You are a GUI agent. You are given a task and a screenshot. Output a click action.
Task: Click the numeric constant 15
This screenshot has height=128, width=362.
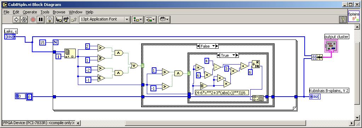pos(42,42)
